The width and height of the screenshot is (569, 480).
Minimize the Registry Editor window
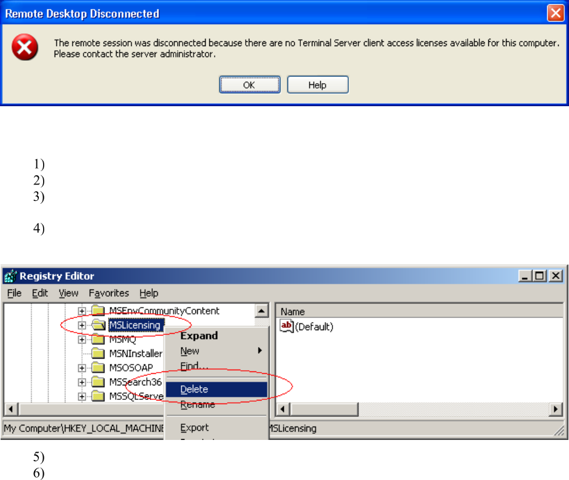(x=525, y=276)
